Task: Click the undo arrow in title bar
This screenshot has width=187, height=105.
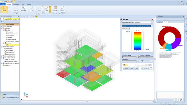Action: 17,1
